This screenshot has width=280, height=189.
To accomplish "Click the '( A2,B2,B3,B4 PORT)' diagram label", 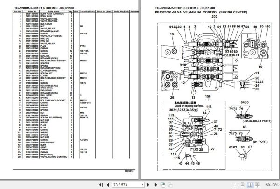I will coord(257,121).
